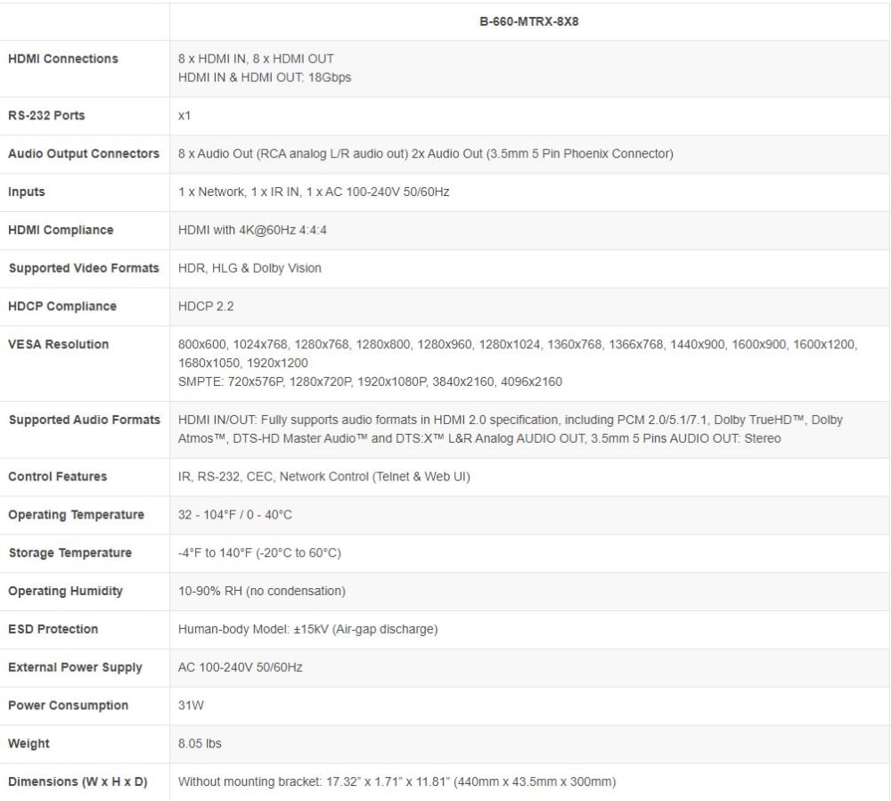Select the 8.05 lbs weight value
This screenshot has width=891, height=801.
coord(200,743)
